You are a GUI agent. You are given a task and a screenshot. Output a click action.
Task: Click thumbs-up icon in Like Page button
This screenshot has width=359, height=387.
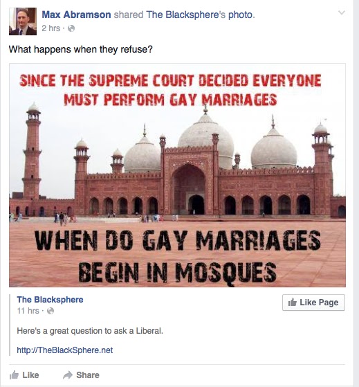point(293,302)
